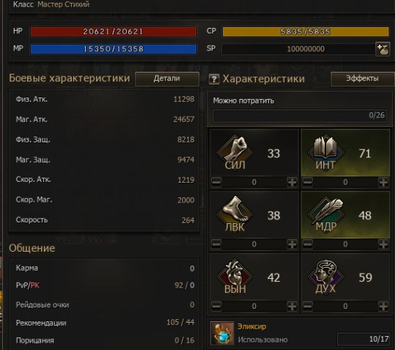The height and width of the screenshot is (350, 395).
Task: Decrease ЛВК with minus button
Action: coord(216,244)
